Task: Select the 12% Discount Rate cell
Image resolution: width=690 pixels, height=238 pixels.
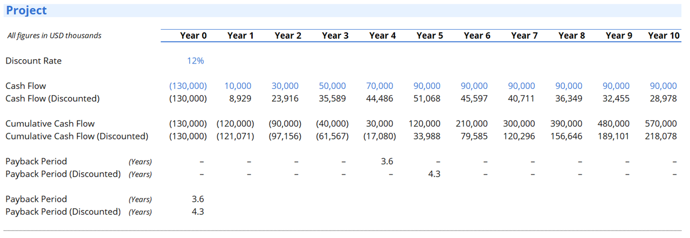Action: pyautogui.click(x=195, y=61)
